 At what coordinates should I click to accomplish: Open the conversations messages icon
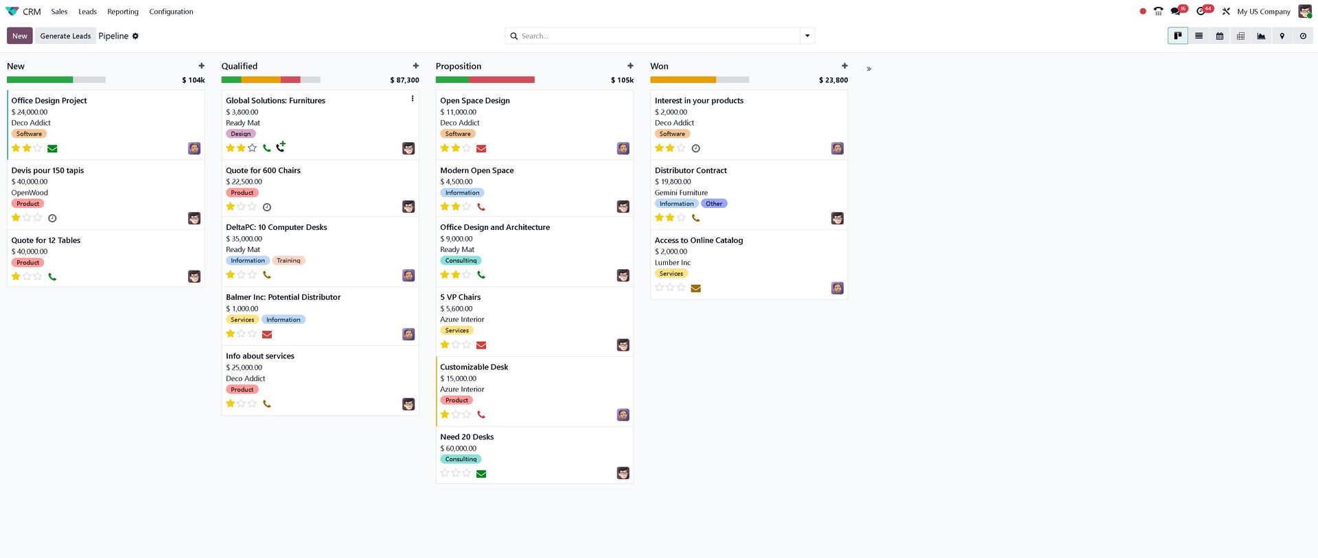pos(1176,12)
